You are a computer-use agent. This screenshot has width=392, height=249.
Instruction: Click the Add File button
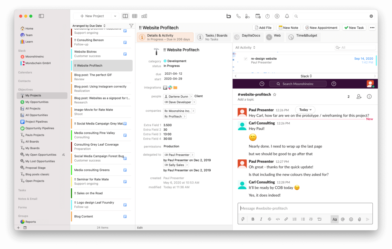pyautogui.click(x=263, y=27)
